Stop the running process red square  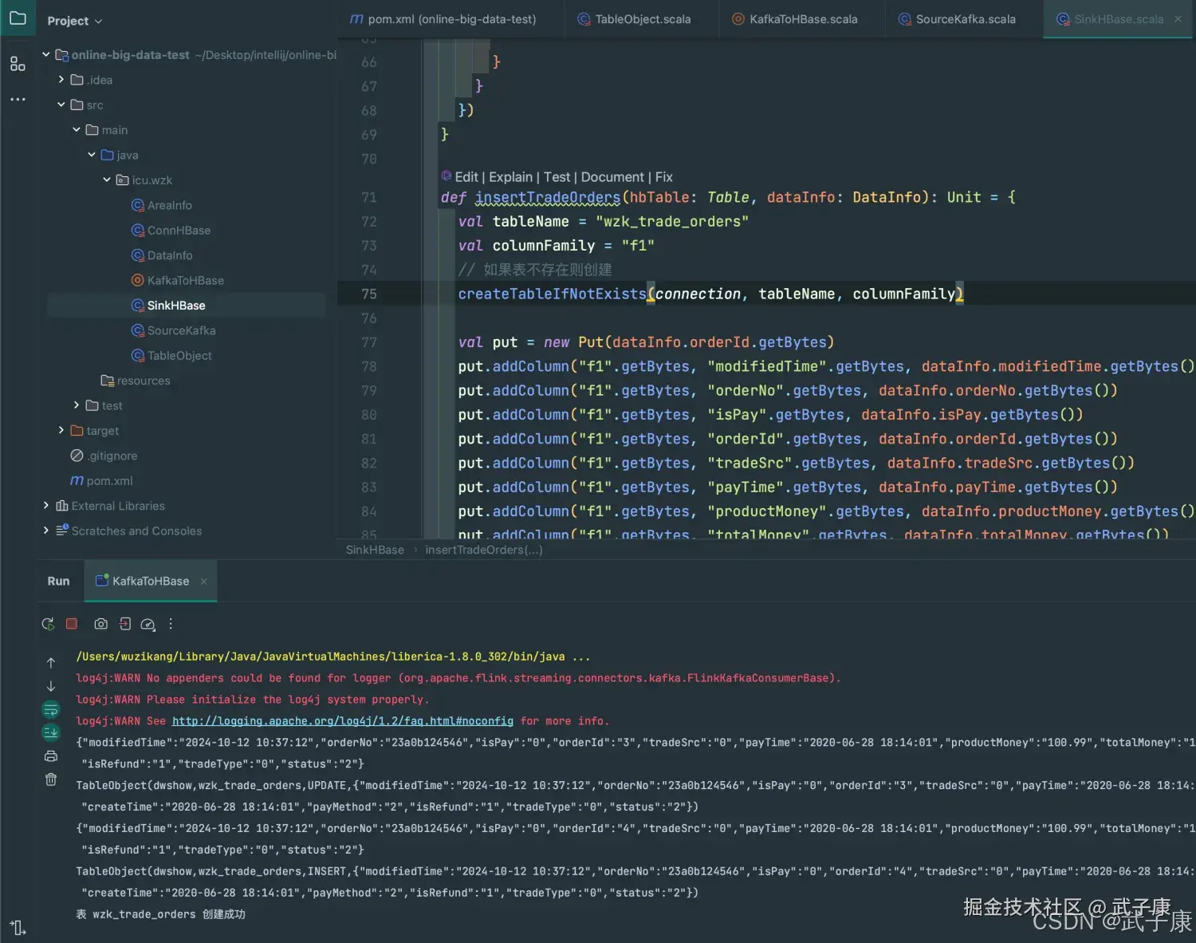72,624
